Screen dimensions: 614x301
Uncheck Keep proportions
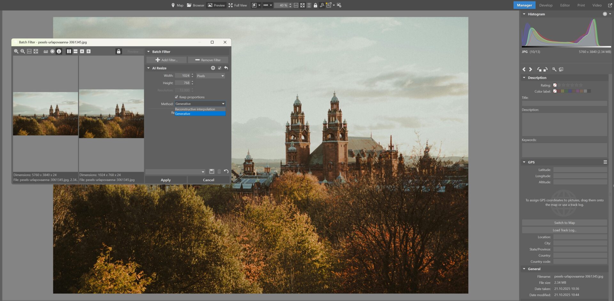[177, 97]
